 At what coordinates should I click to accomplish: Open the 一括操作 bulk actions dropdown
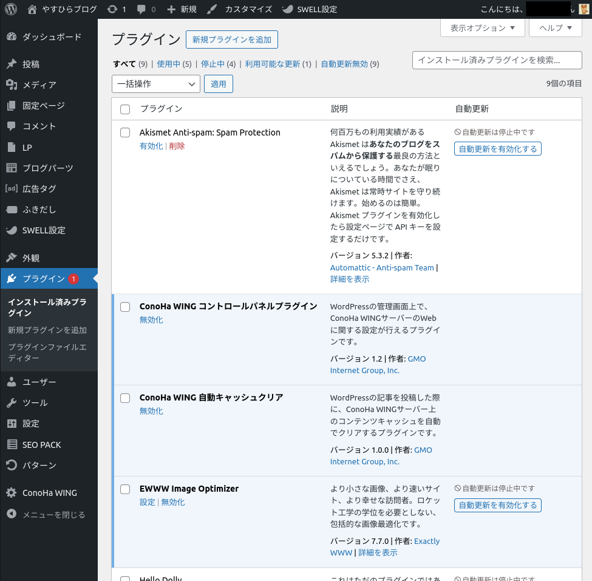(x=156, y=84)
